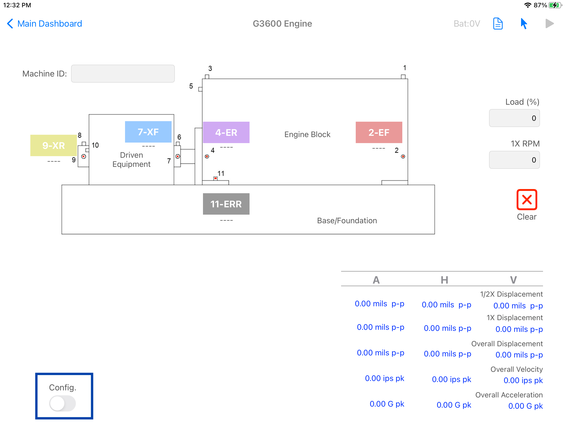Select the pink 2-EF location label
Screen dimensions: 565x423
(x=379, y=132)
